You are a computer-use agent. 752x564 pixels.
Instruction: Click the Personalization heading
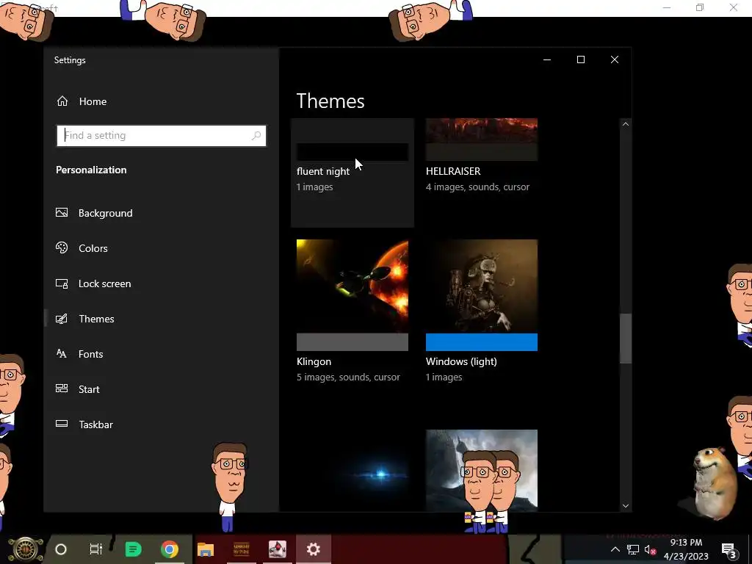[91, 170]
